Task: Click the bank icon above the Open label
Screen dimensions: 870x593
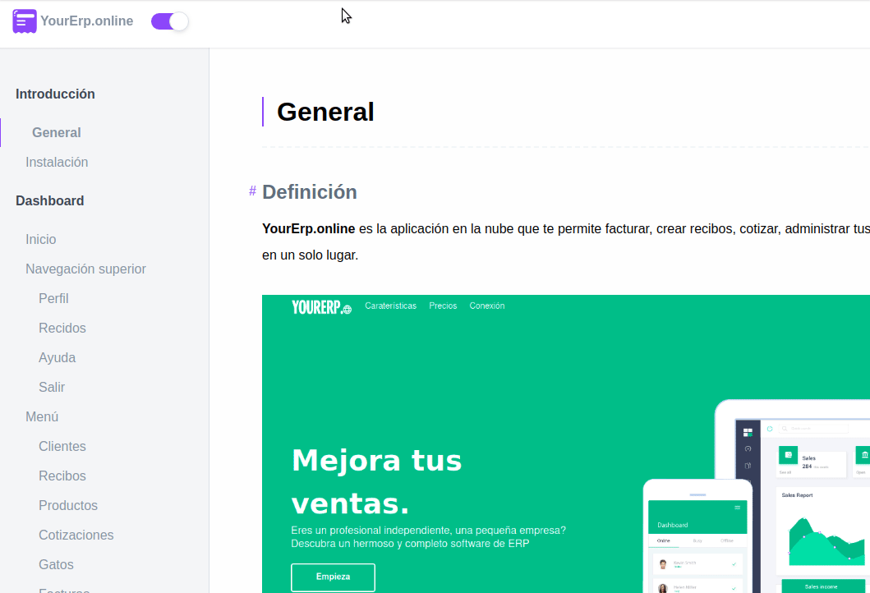Action: 865,454
